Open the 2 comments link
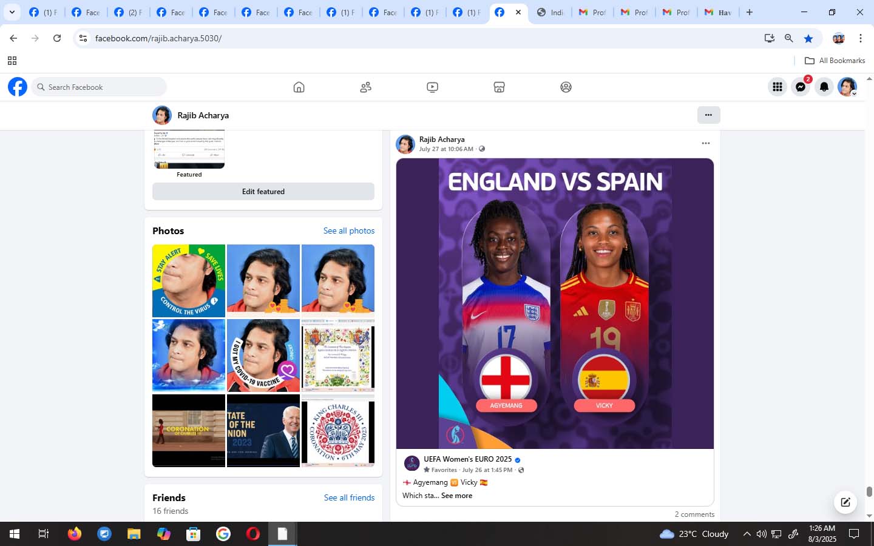 tap(694, 514)
